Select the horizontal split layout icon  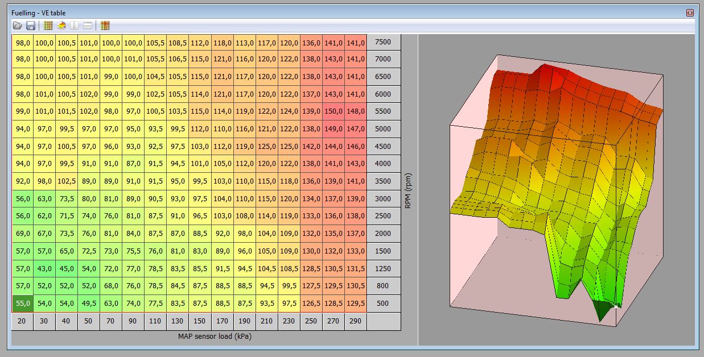[x=88, y=26]
